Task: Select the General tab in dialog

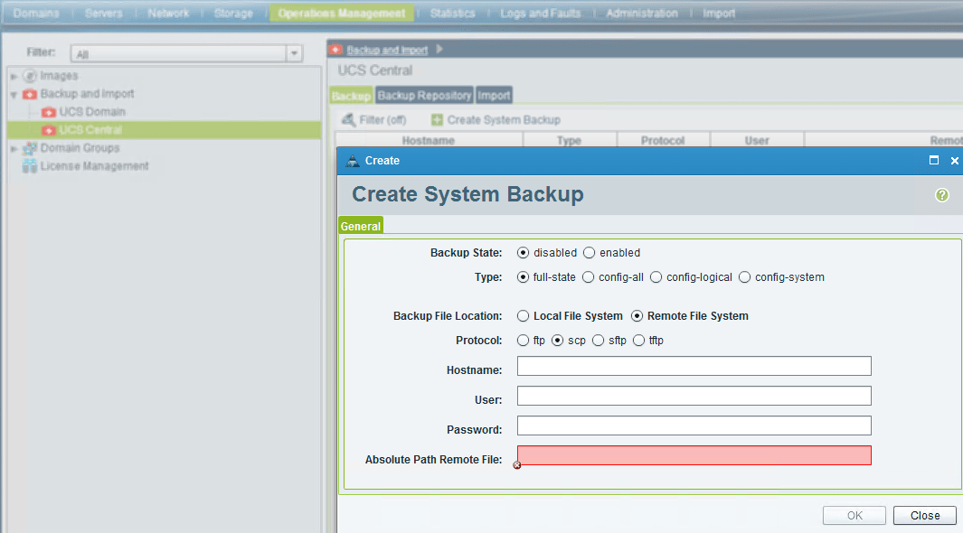Action: (361, 226)
